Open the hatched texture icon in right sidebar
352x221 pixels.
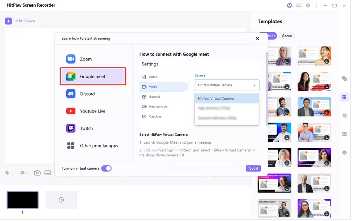tap(345, 115)
